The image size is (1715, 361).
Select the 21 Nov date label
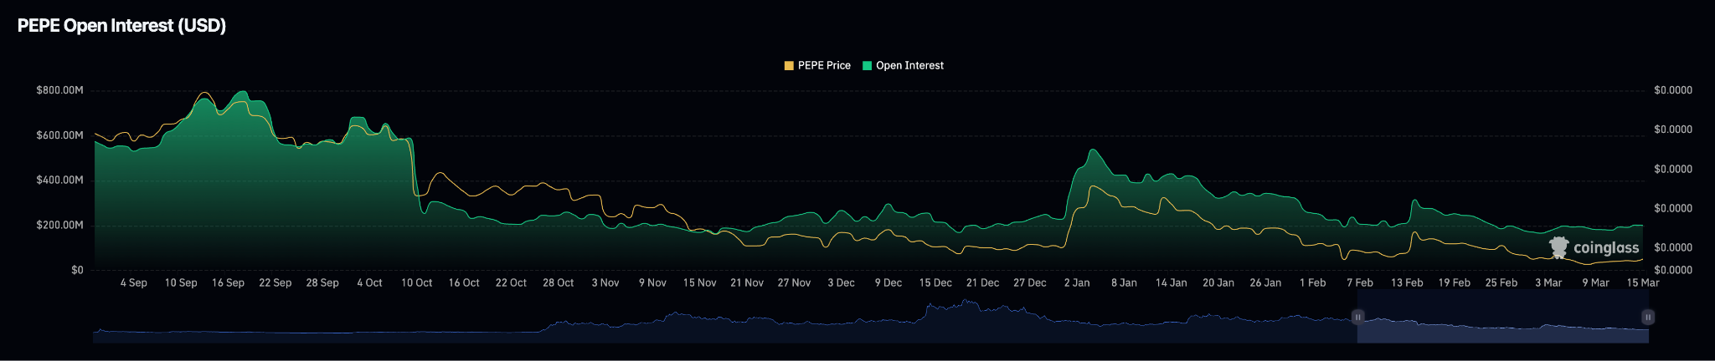click(747, 282)
